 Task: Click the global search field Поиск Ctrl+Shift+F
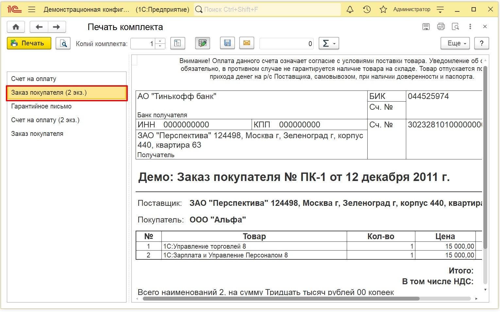(x=267, y=9)
